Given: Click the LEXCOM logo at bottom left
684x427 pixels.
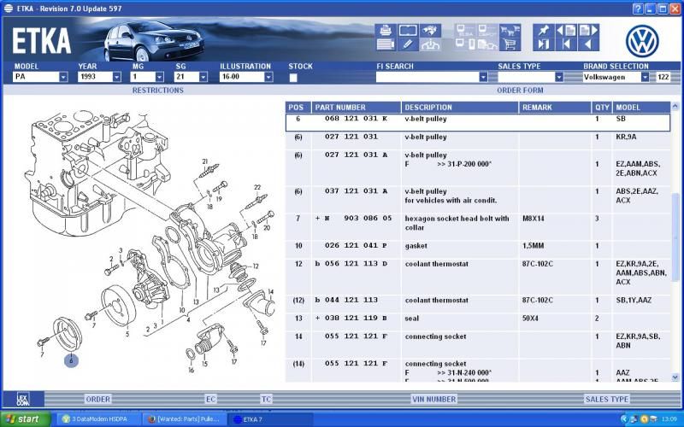Looking at the screenshot, I should [23, 399].
